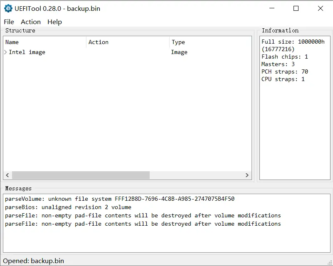The height and width of the screenshot is (266, 333).
Task: Click the Type column header
Action: coord(210,42)
